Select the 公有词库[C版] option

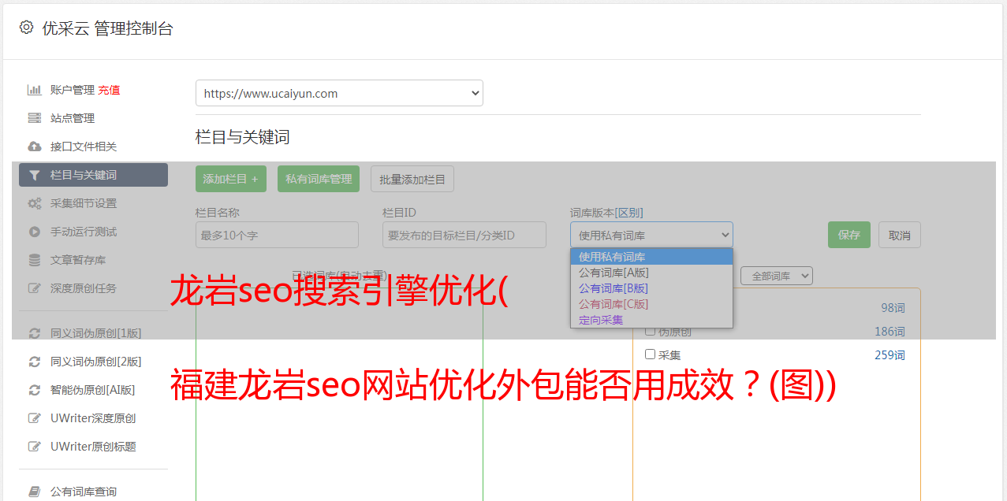[x=651, y=304]
